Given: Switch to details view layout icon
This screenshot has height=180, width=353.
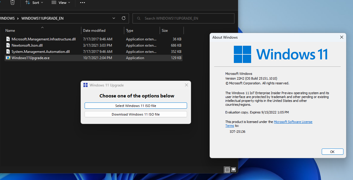Looking at the screenshot, I should tap(227, 170).
